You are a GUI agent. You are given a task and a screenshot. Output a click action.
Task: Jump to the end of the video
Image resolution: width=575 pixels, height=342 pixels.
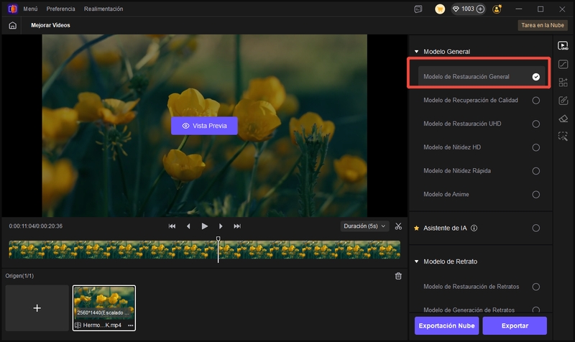[237, 226]
